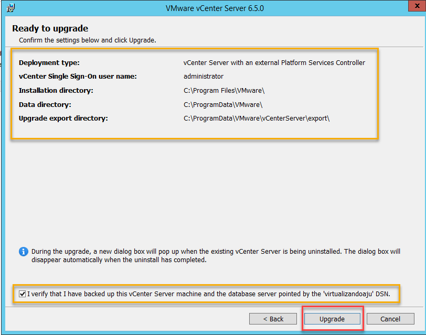Cancel the upgrade wizard
The height and width of the screenshot is (335, 426).
pos(390,319)
